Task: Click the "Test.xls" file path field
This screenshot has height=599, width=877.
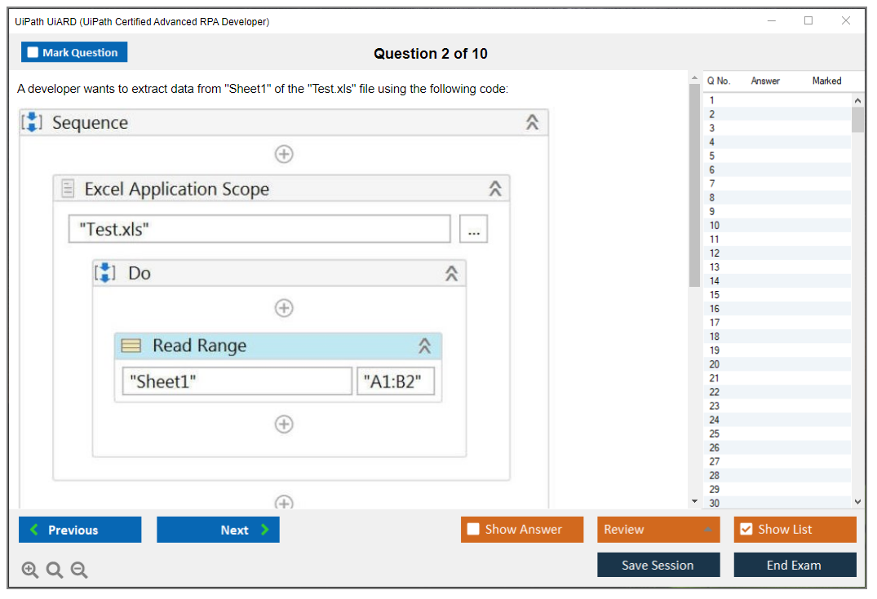Action: click(259, 229)
